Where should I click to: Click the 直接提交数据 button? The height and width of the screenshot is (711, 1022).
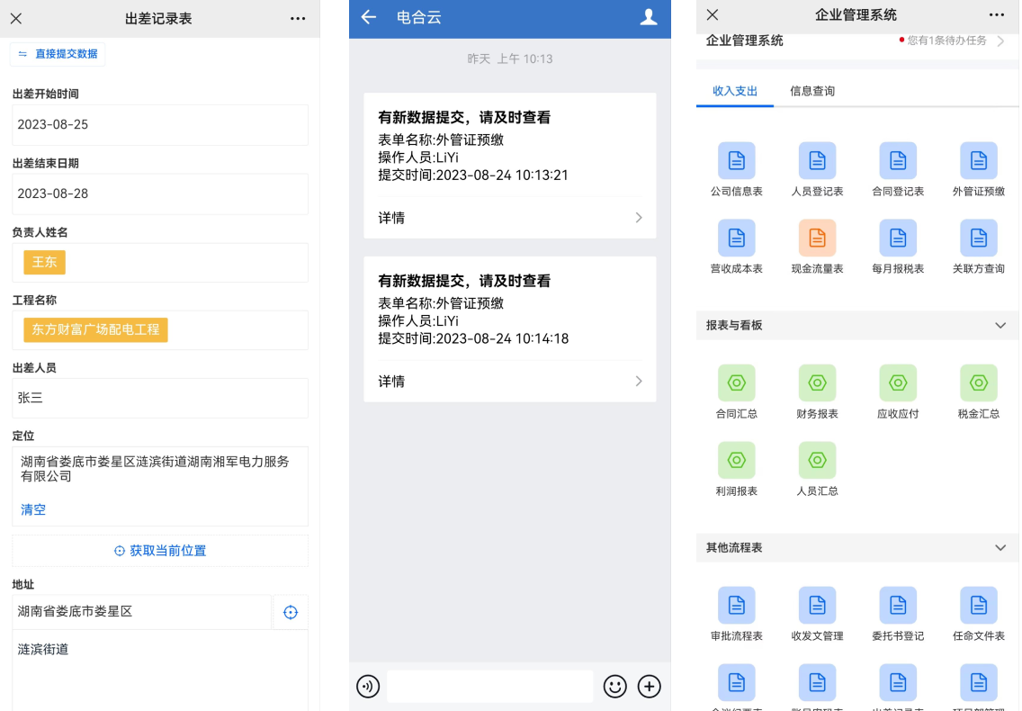(58, 54)
